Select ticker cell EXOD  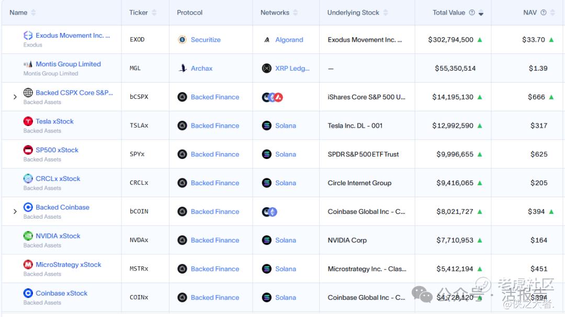137,40
